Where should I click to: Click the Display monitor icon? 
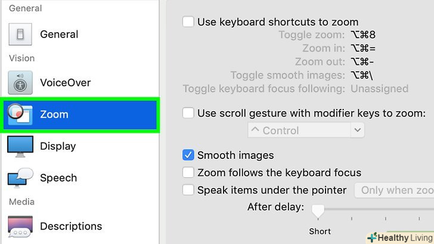pyautogui.click(x=20, y=146)
